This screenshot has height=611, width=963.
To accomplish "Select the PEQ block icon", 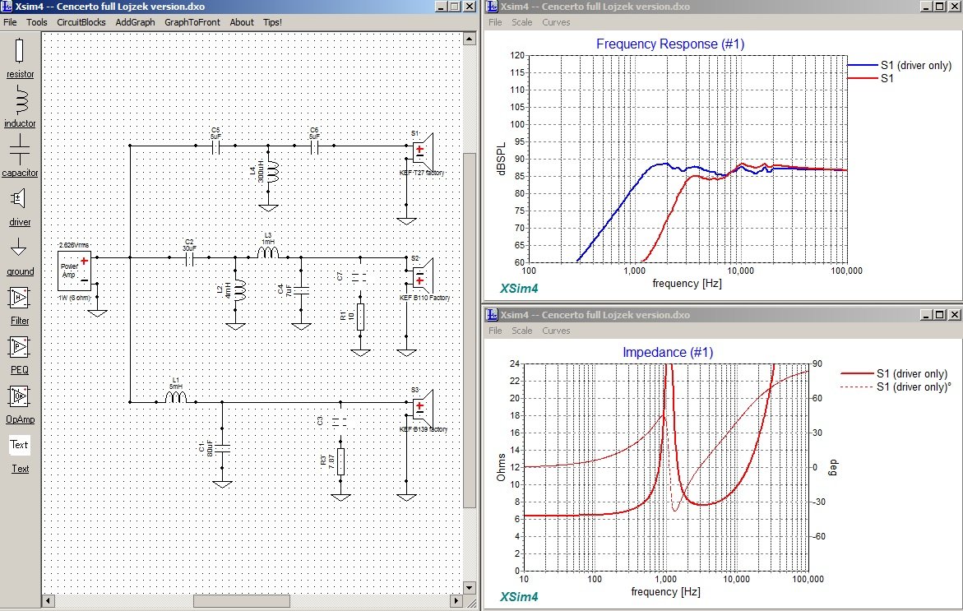I will pos(19,347).
